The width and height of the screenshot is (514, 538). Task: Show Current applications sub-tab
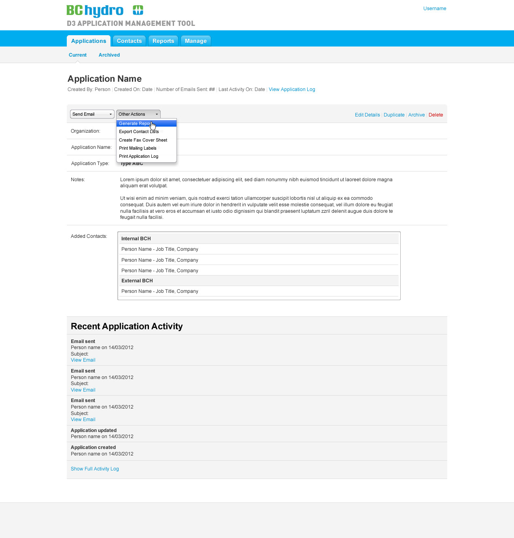pos(78,55)
